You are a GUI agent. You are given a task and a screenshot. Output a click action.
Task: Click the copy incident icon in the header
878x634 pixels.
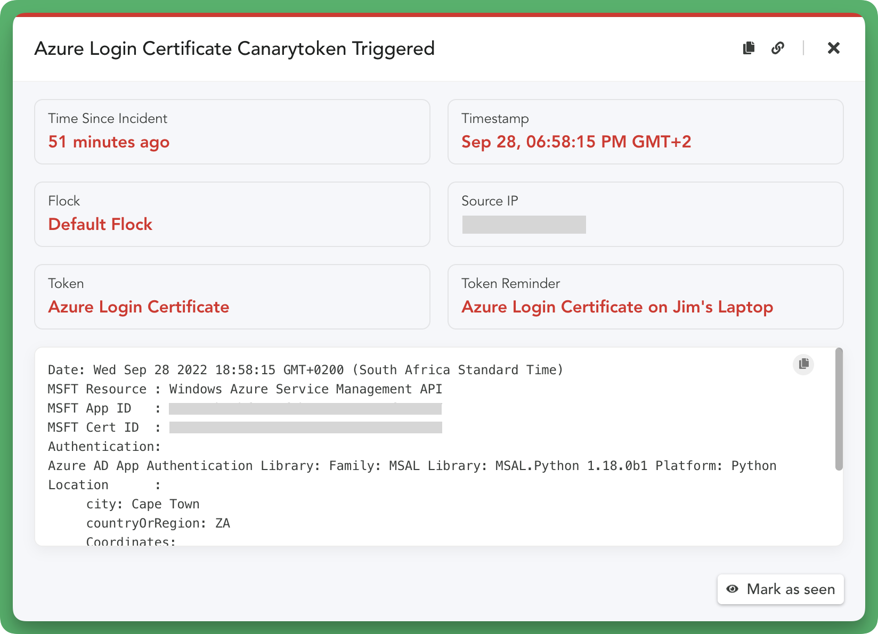tap(749, 48)
